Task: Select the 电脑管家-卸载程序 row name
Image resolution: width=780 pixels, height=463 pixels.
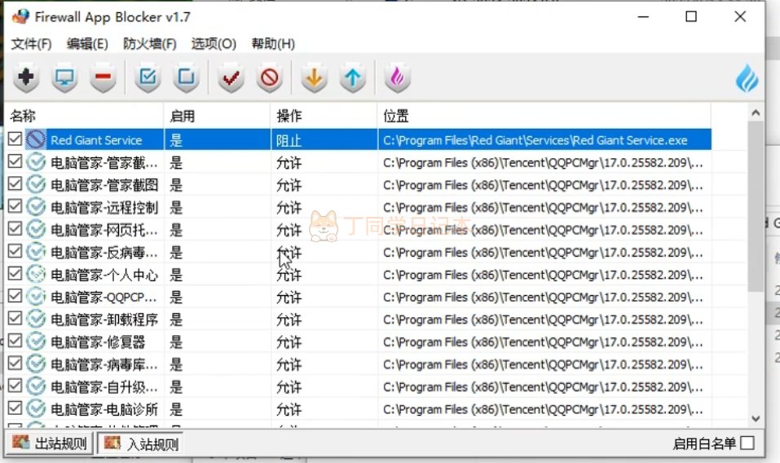Action: point(104,320)
